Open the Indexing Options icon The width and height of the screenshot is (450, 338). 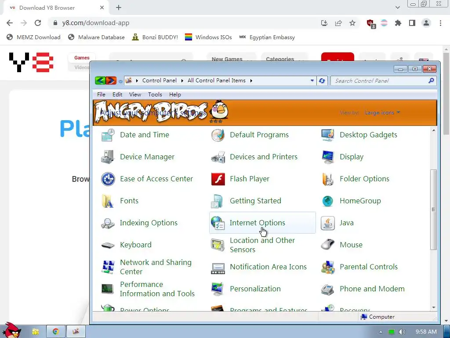coord(108,223)
